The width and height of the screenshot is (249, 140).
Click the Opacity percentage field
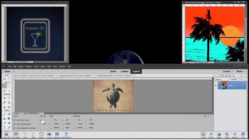pos(241,79)
